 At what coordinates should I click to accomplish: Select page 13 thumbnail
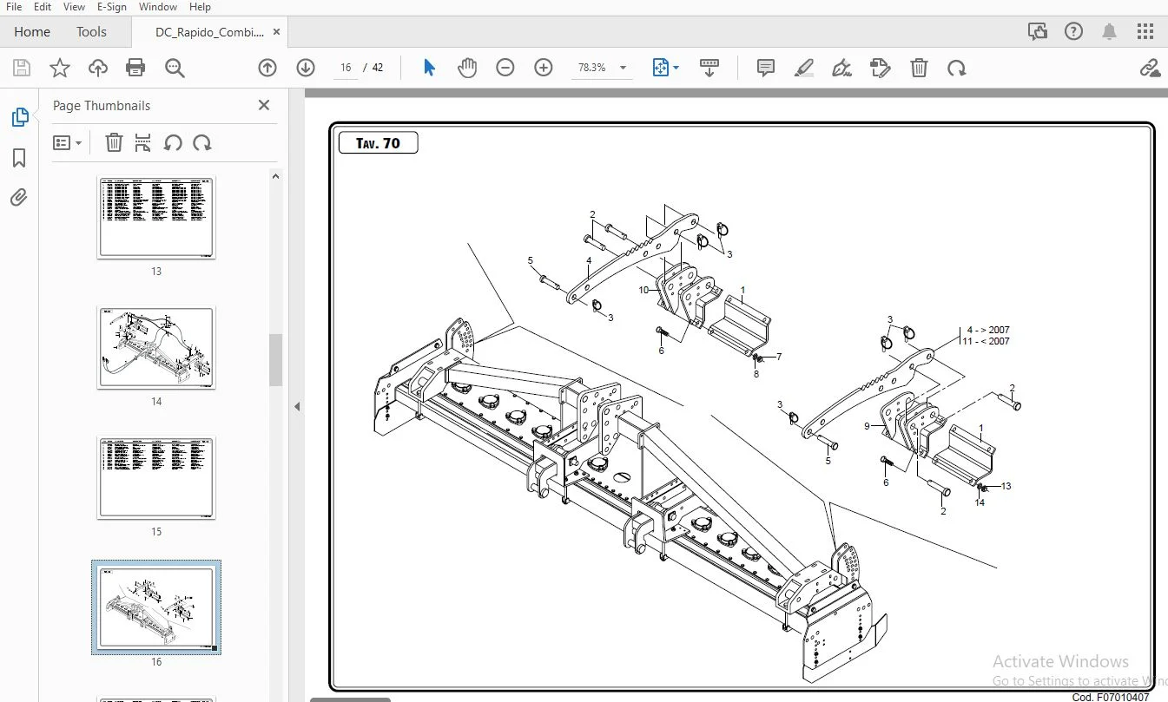pyautogui.click(x=156, y=217)
